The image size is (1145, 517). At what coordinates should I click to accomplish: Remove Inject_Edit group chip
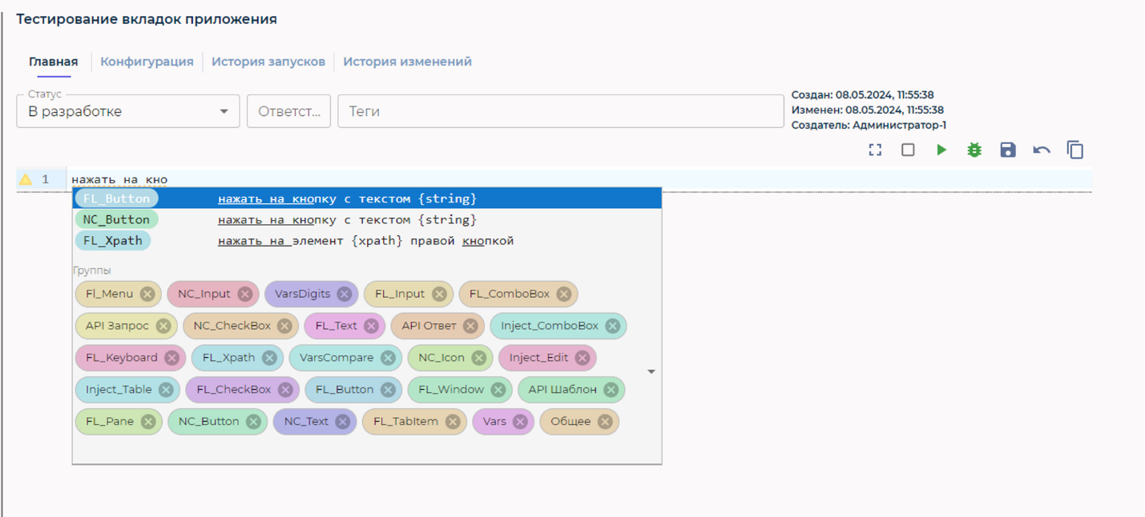(x=583, y=358)
